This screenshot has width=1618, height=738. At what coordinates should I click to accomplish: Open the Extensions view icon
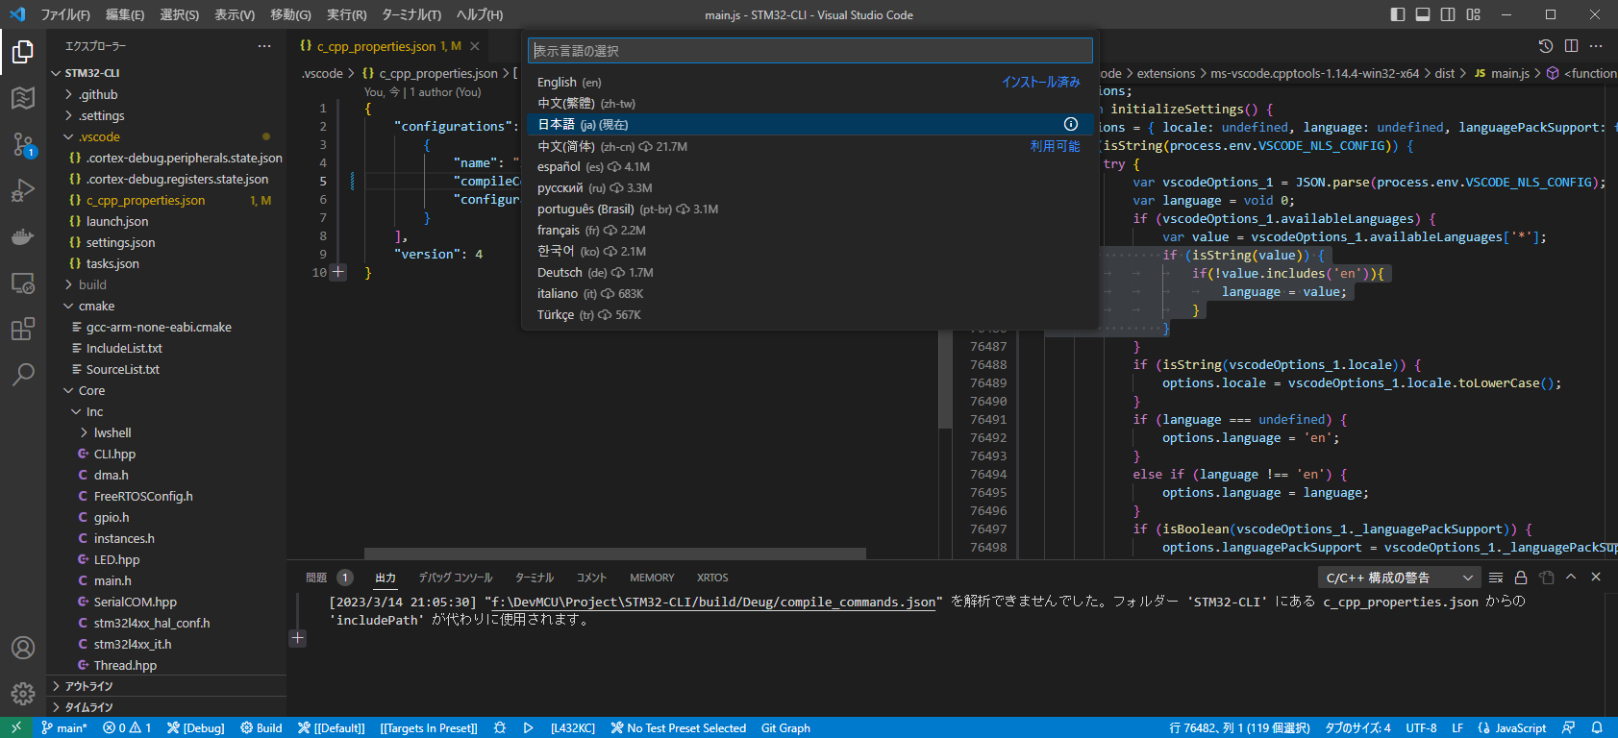(x=23, y=329)
